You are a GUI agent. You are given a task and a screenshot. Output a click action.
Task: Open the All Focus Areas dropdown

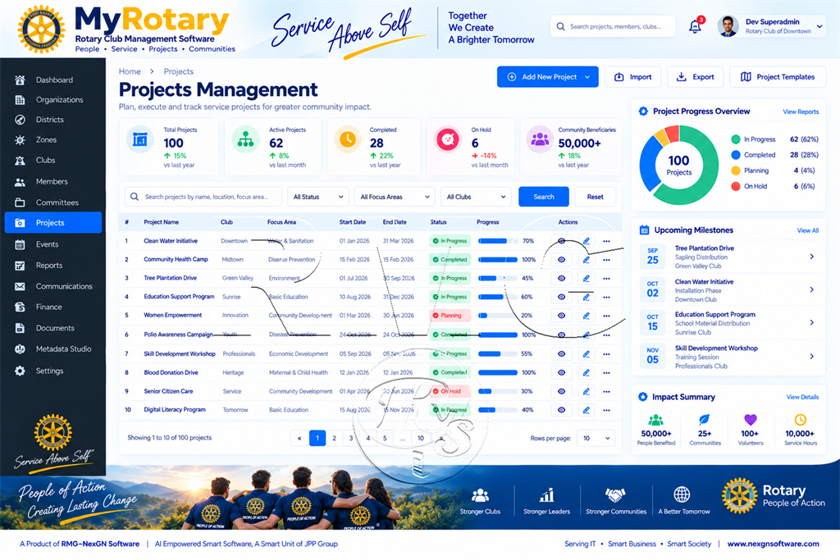point(395,197)
